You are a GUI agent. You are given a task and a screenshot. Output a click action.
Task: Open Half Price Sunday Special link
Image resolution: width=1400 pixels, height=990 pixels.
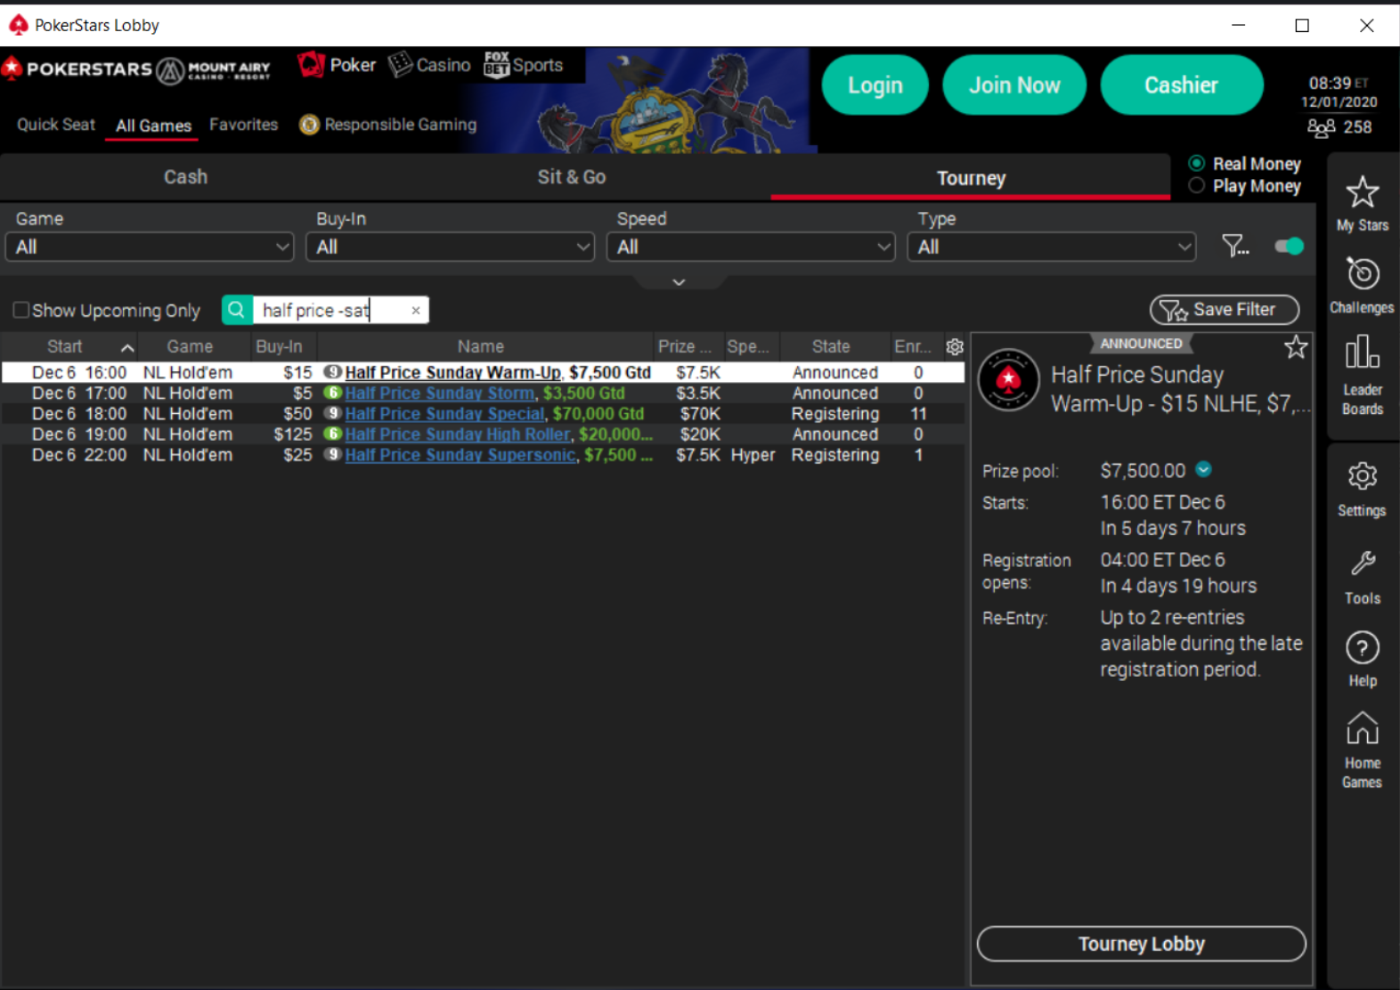444,413
